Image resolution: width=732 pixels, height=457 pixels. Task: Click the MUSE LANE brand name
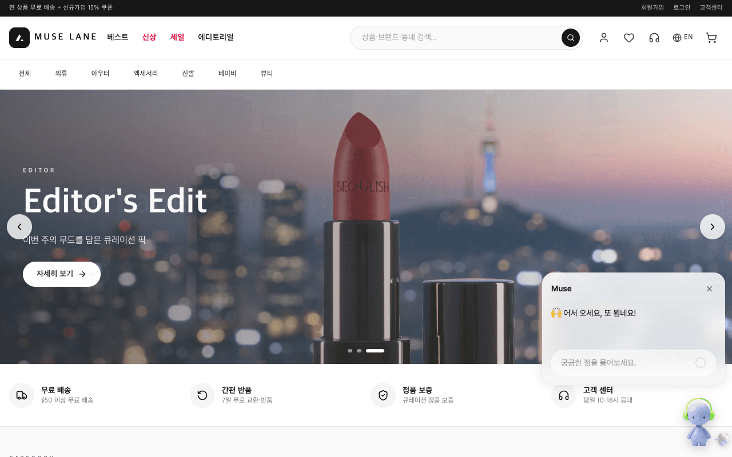(65, 37)
